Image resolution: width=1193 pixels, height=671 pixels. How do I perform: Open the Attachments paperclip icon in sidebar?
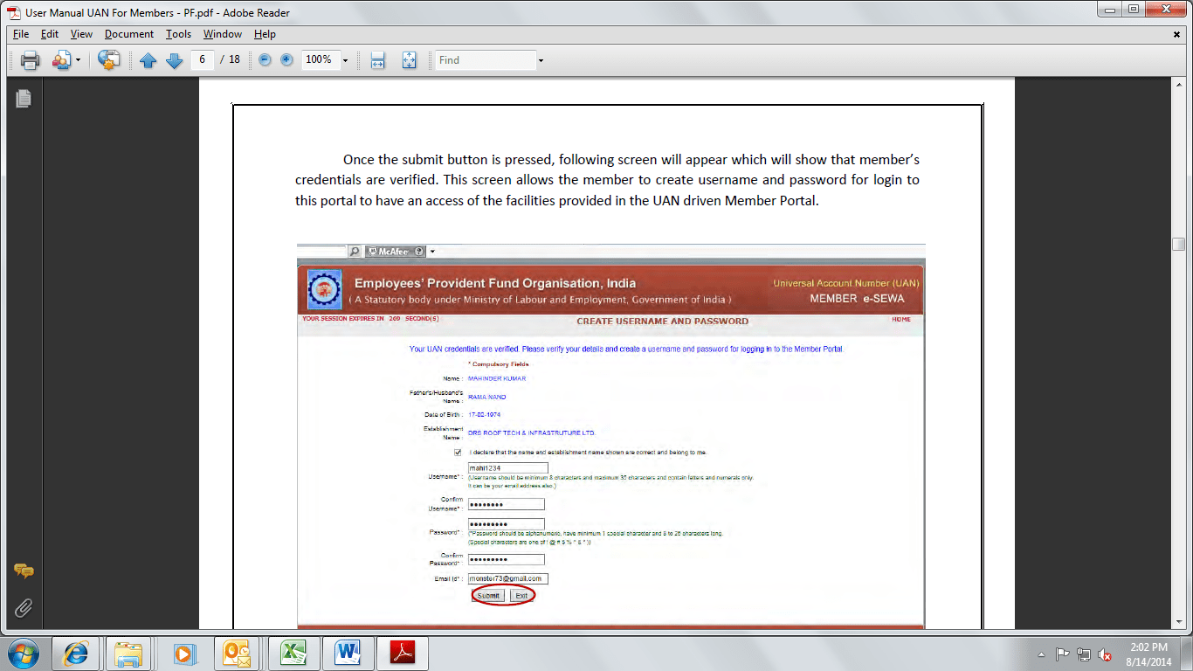pyautogui.click(x=24, y=608)
